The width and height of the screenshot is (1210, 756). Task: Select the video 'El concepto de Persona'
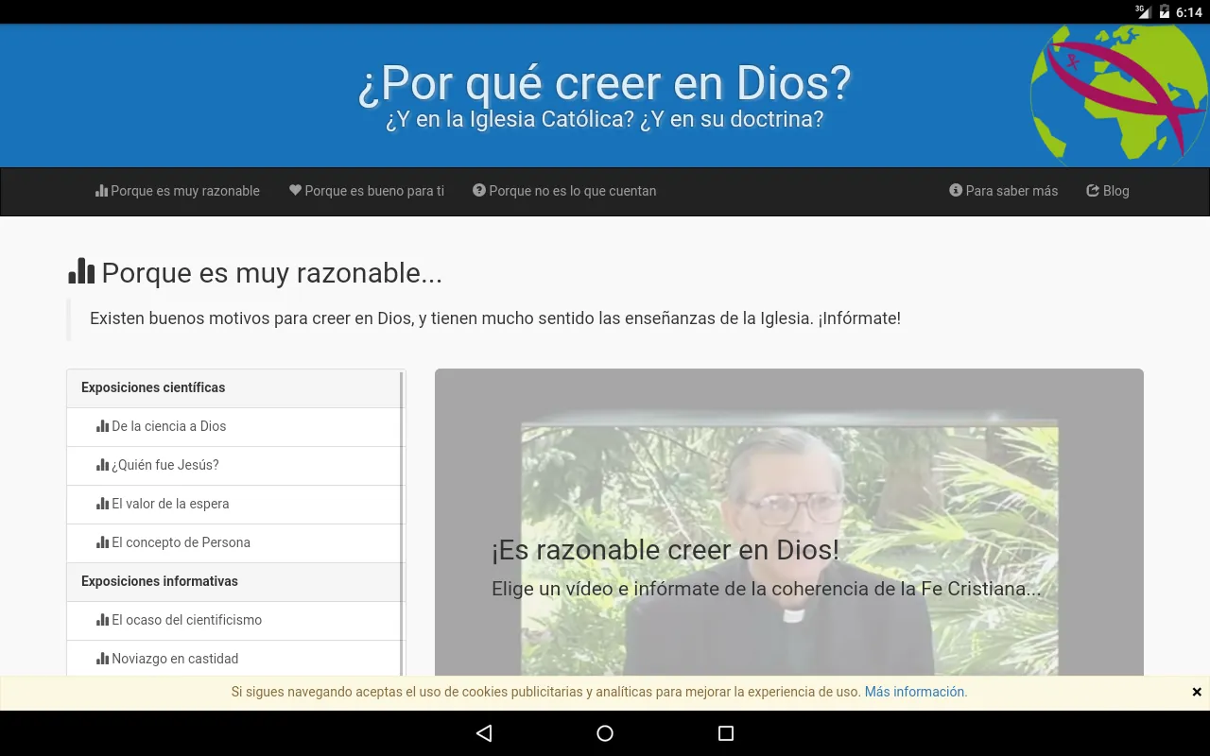(x=233, y=543)
